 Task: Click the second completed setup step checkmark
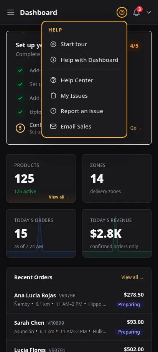coord(20,84)
